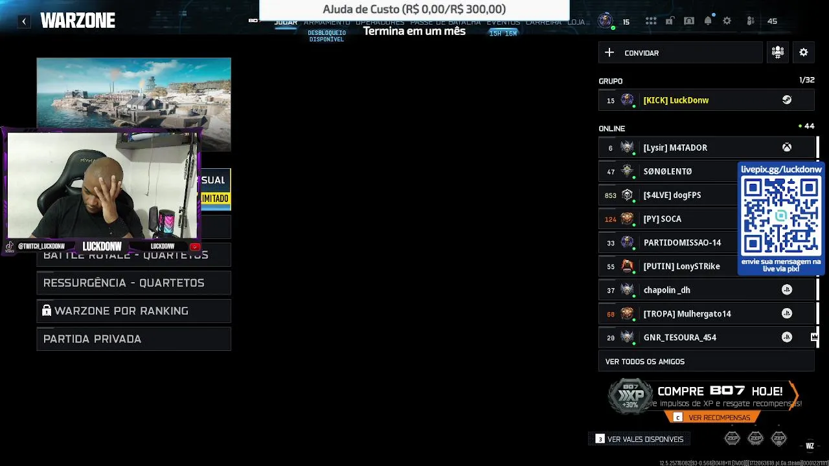Open the grid menu icon in top bar
Screen dimensions: 829x466
651,21
